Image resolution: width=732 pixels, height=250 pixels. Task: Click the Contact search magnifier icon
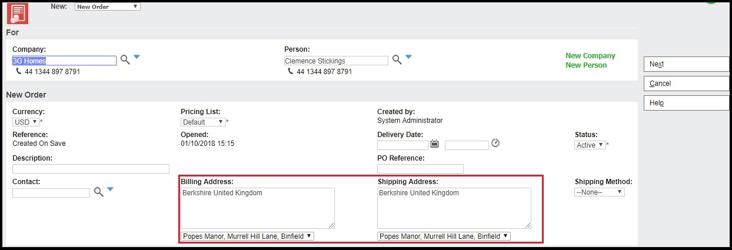[x=98, y=192]
